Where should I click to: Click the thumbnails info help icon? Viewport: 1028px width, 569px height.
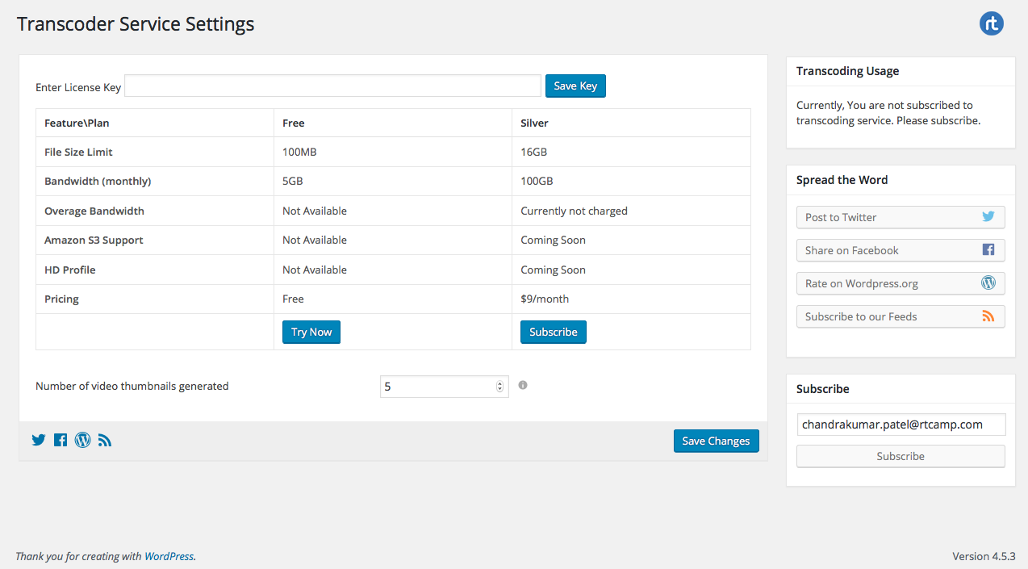[523, 385]
